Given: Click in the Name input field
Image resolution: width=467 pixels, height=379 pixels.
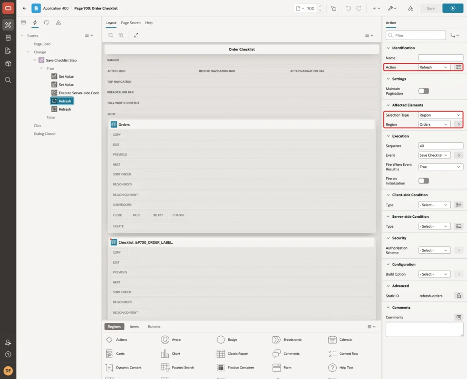Looking at the screenshot, I should point(441,58).
